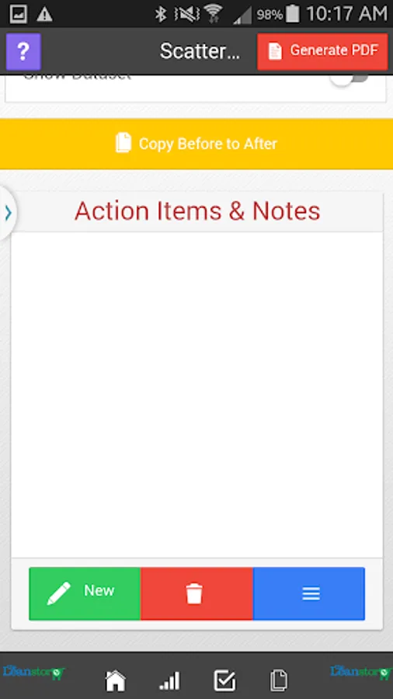This screenshot has height=699, width=393.
Task: Create a New action item
Action: (85, 593)
